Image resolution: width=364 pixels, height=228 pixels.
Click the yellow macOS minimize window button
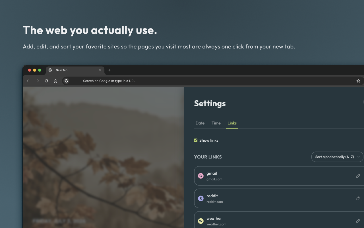point(35,70)
